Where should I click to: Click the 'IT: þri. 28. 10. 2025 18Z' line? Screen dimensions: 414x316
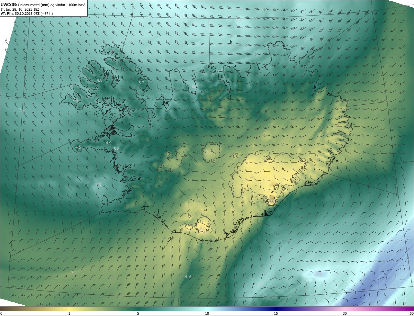(x=19, y=9)
